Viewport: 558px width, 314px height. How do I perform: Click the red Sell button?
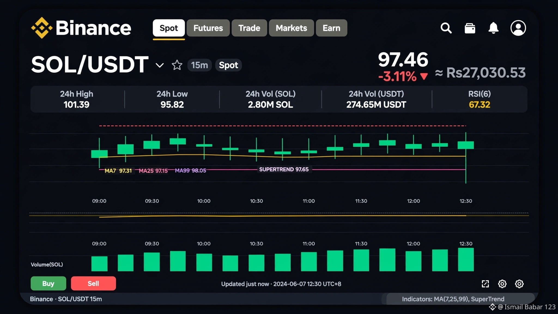(93, 283)
